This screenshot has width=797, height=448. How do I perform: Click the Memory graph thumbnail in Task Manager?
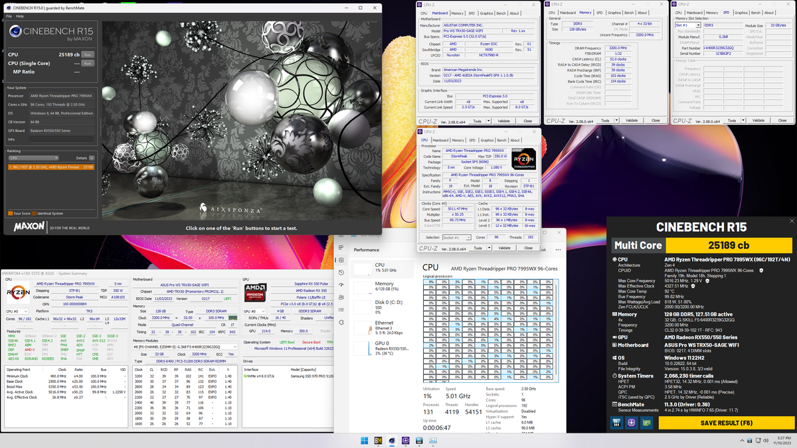362,292
